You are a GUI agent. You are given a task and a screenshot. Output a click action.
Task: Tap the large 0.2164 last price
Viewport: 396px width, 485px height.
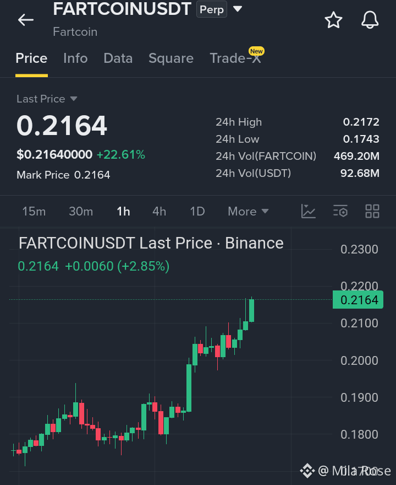pos(62,126)
